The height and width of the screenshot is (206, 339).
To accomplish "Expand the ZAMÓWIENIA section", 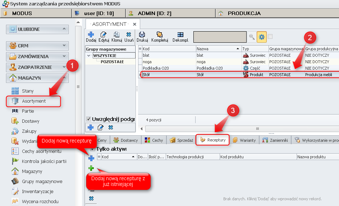I will click(x=64, y=56).
